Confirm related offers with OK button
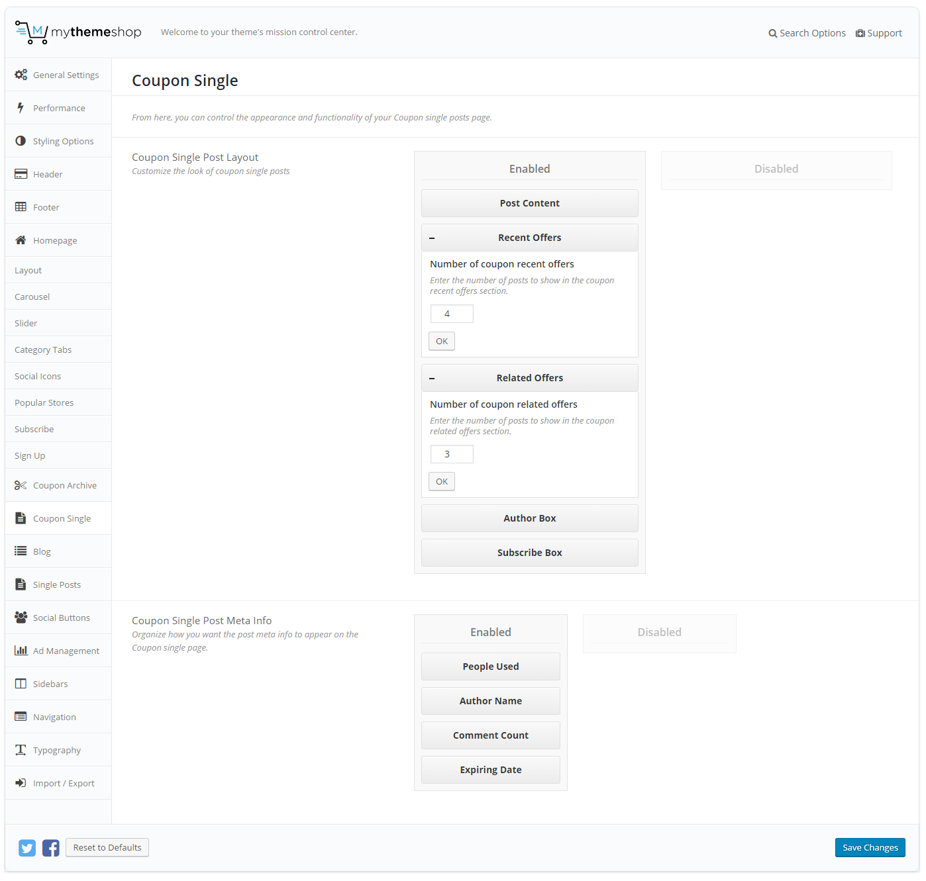 pos(442,482)
